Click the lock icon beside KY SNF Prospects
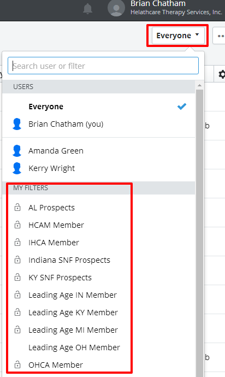The image size is (225, 377). pos(17,277)
